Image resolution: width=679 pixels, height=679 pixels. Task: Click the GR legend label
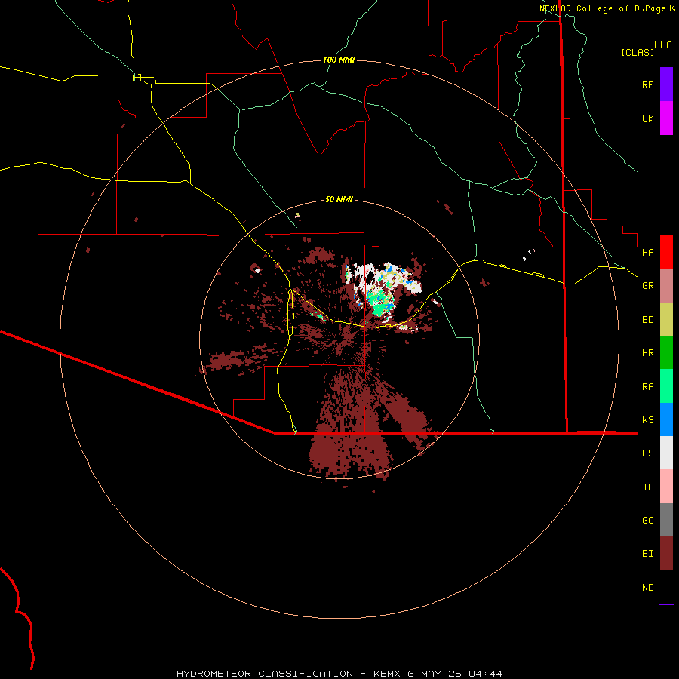(x=647, y=286)
